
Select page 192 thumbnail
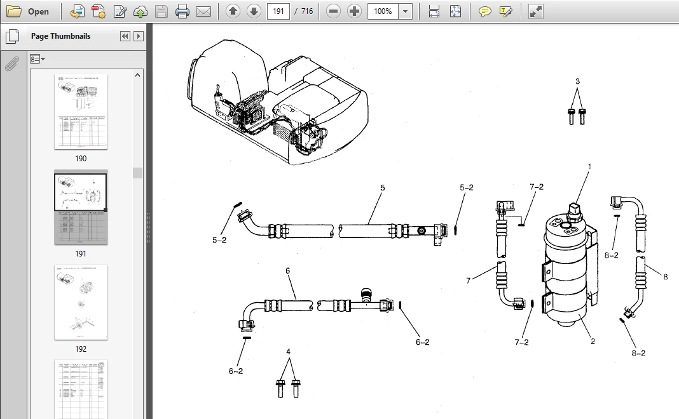pyautogui.click(x=81, y=302)
